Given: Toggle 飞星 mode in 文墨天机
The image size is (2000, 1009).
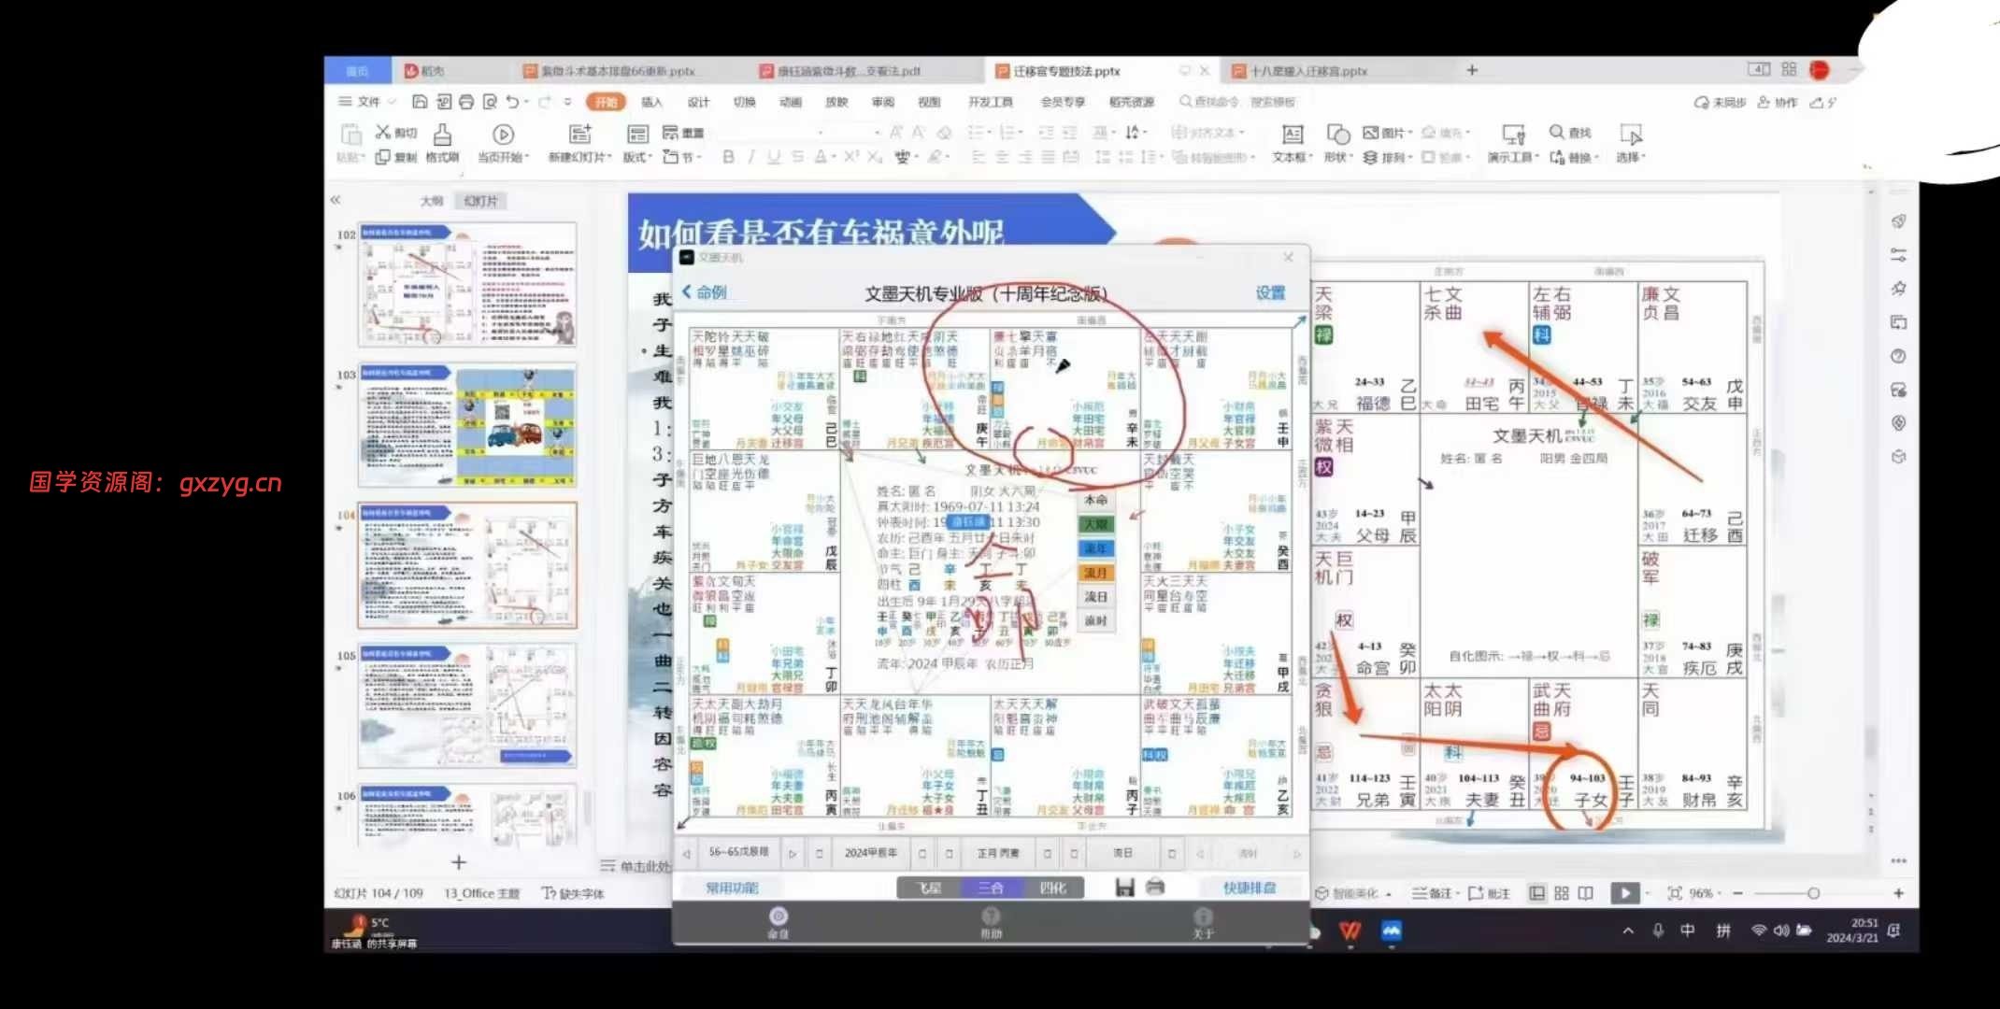Looking at the screenshot, I should point(929,888).
